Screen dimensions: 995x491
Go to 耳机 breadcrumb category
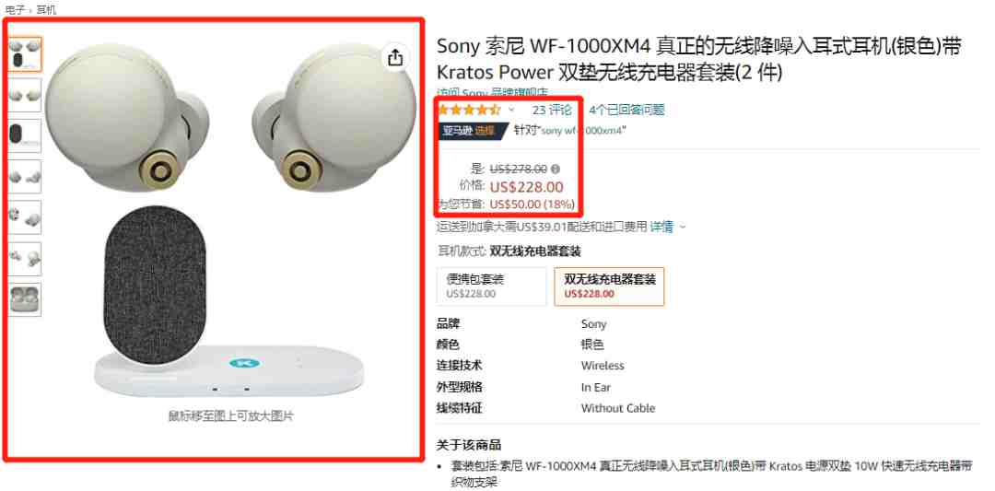coord(46,9)
